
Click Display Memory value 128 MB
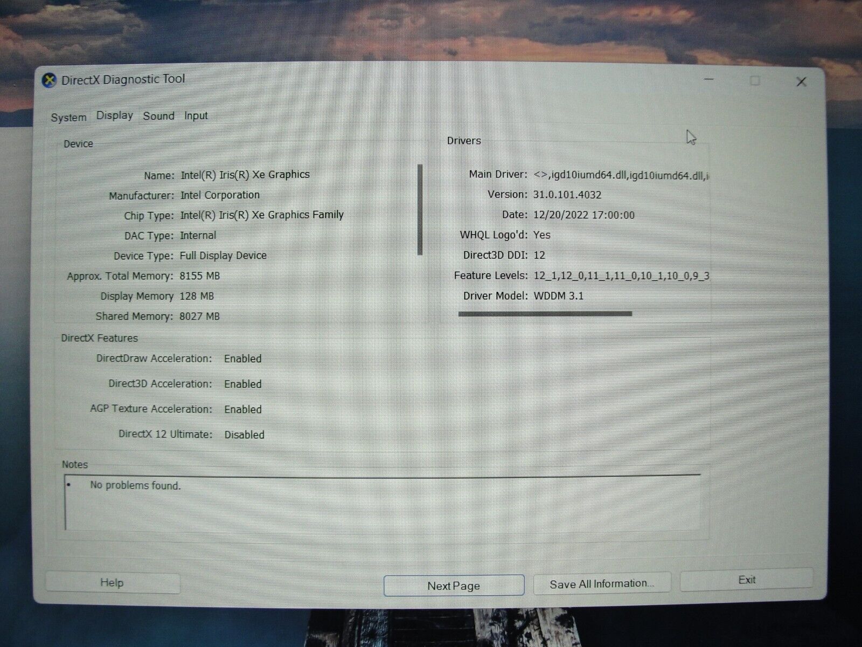coord(197,296)
